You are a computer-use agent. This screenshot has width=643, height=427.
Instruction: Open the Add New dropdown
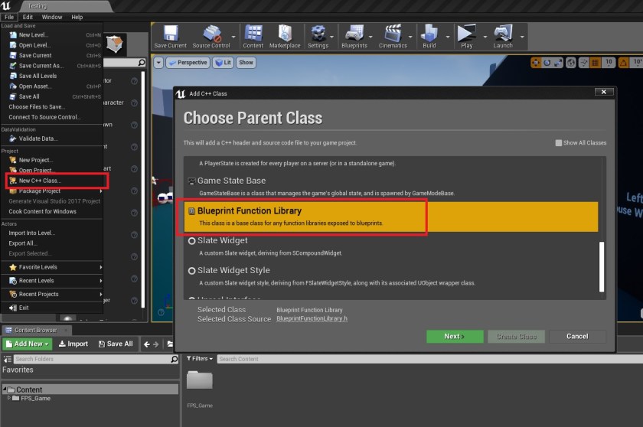(x=28, y=344)
